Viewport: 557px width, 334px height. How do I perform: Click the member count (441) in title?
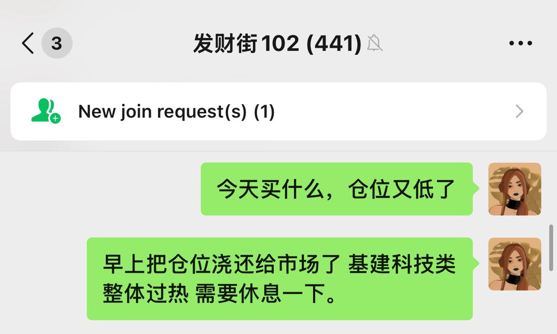333,44
